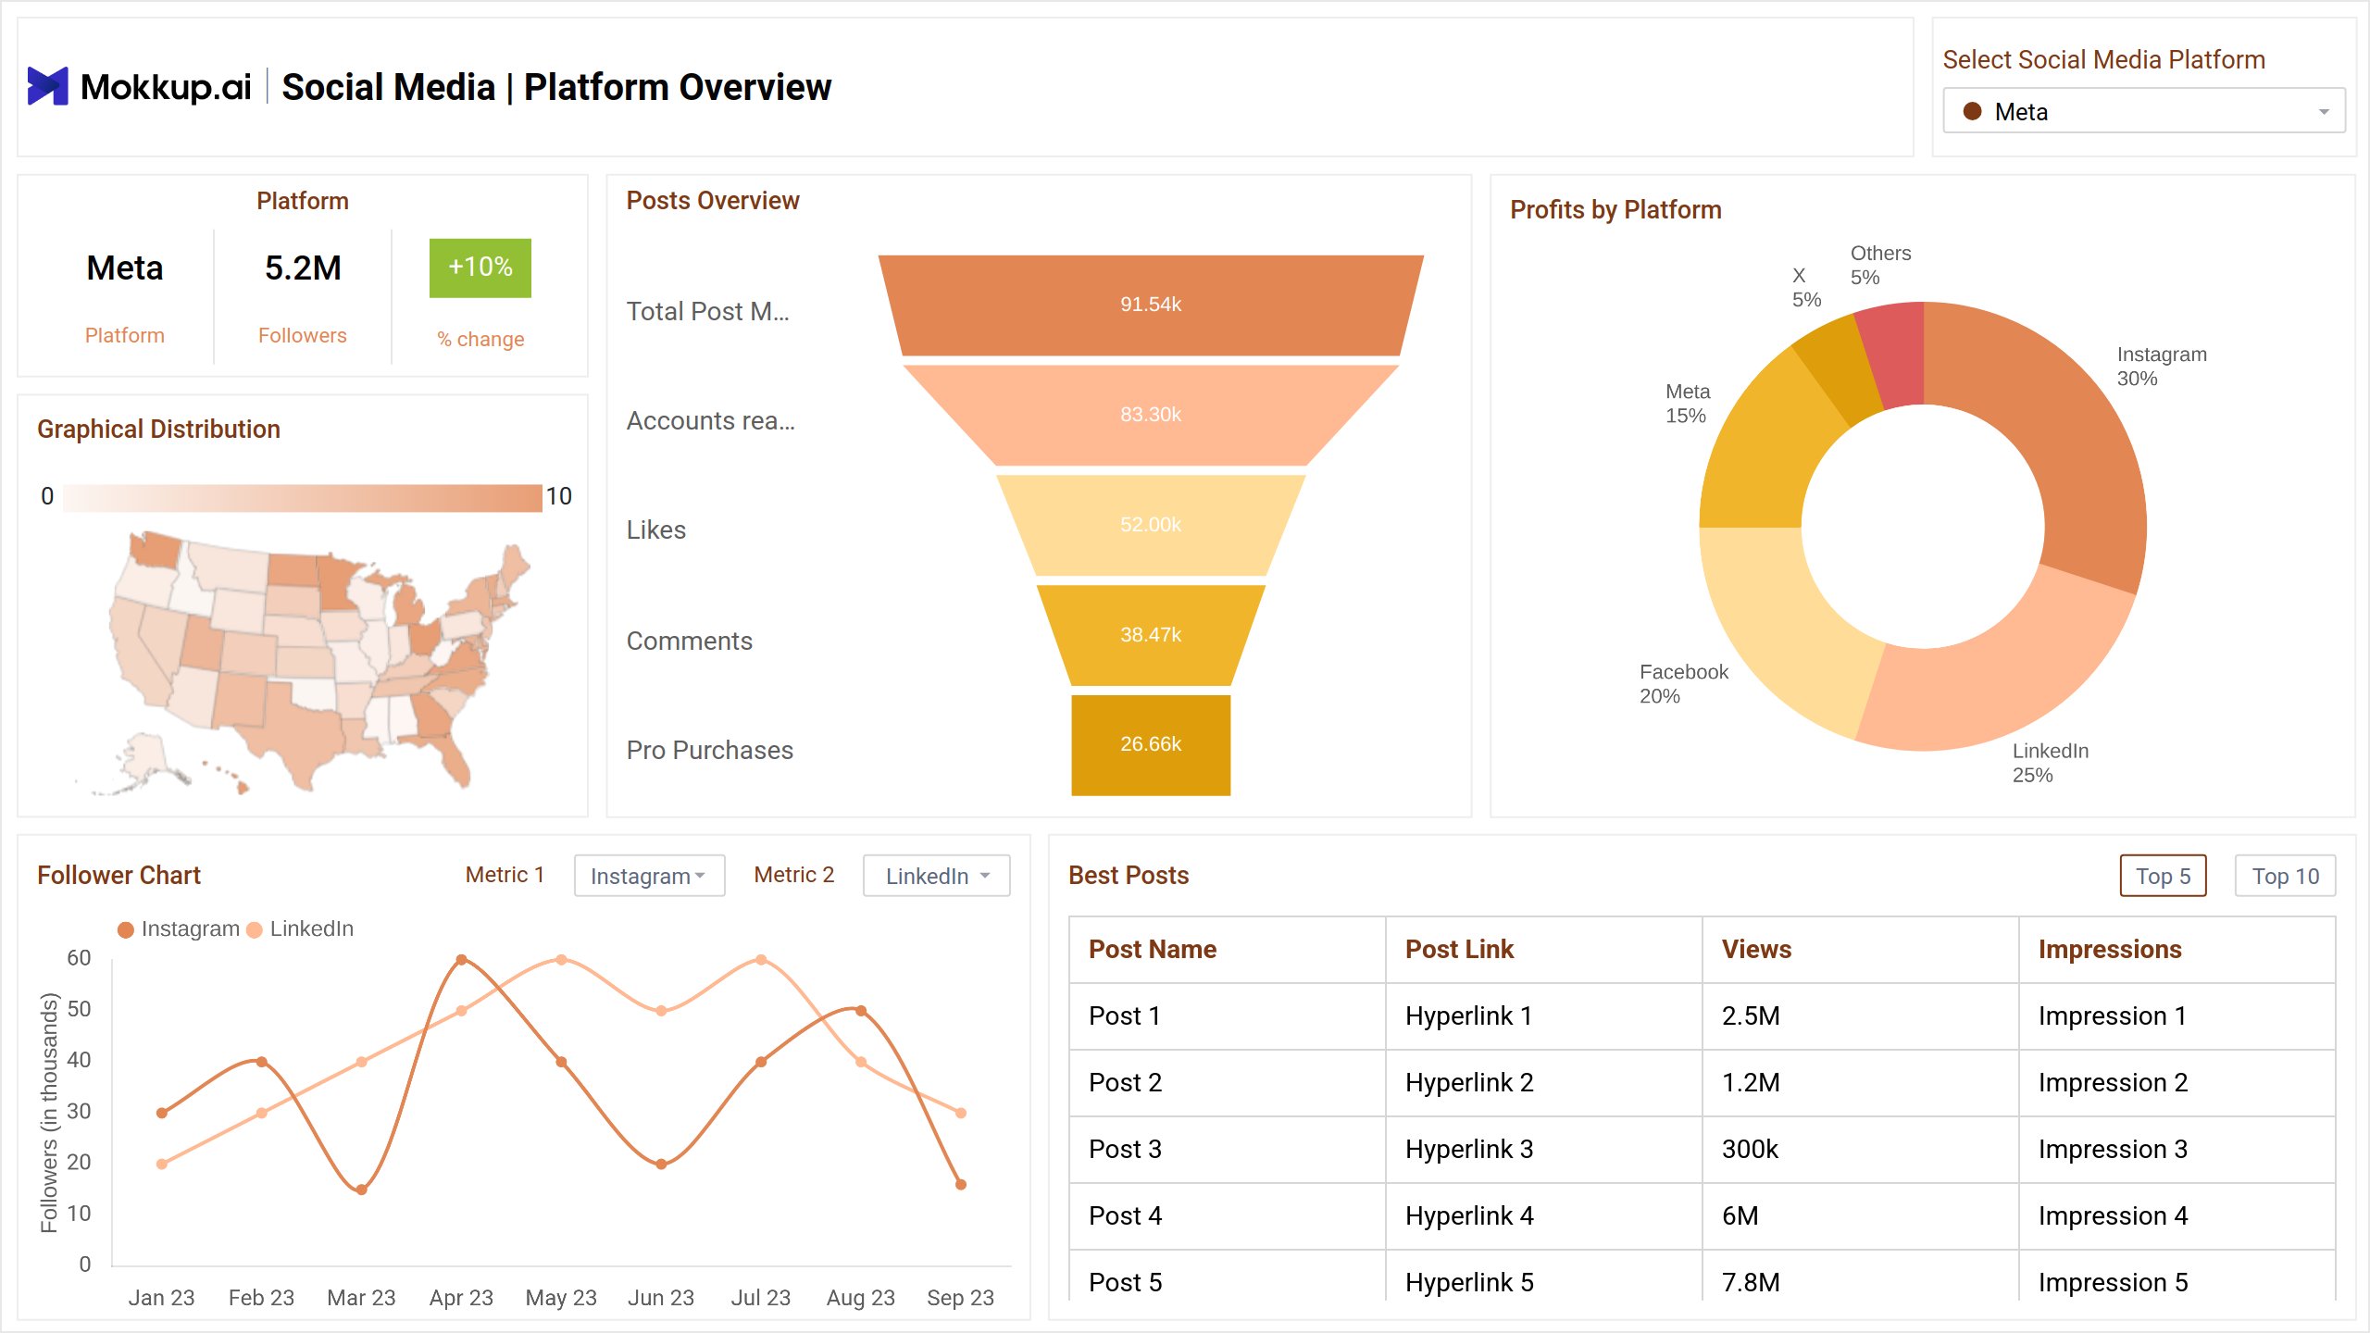Click the LinkedIn Jul 23 data point
2370x1333 pixels.
tap(761, 960)
